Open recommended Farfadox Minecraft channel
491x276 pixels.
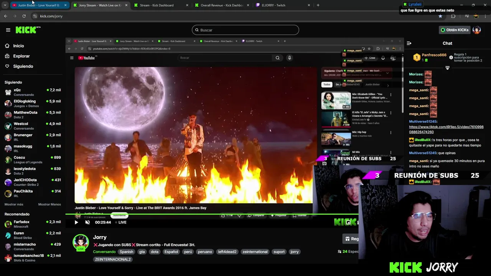[33, 224]
